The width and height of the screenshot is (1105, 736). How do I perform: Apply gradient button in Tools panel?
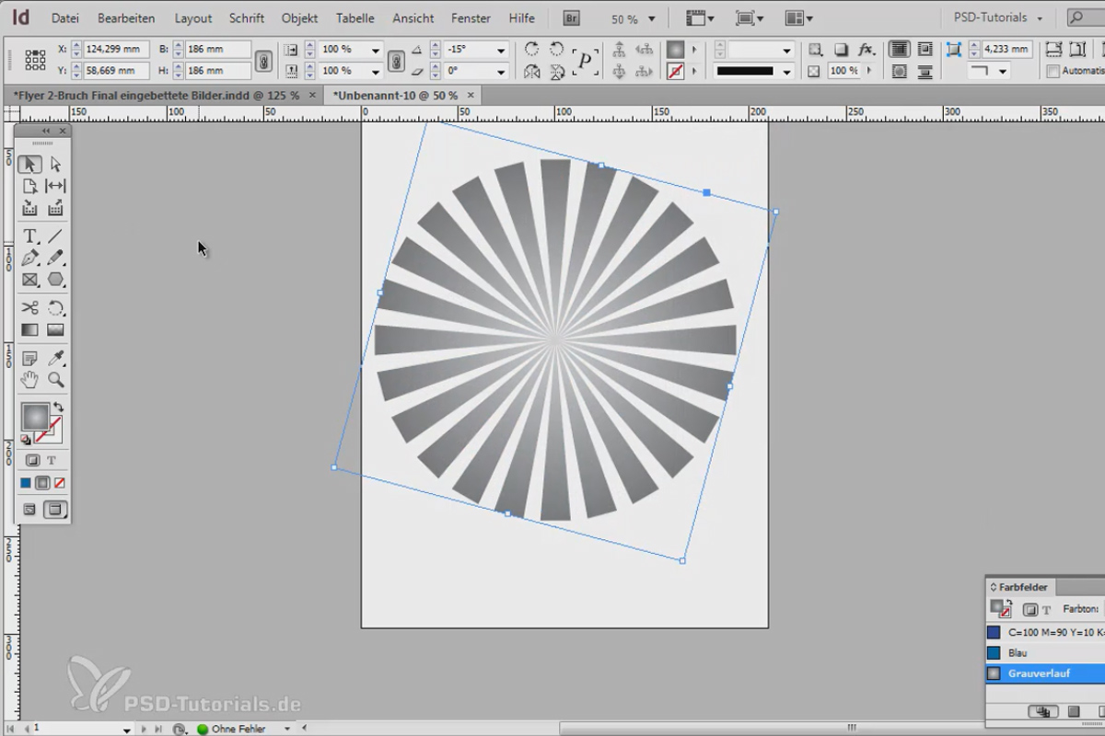(42, 483)
